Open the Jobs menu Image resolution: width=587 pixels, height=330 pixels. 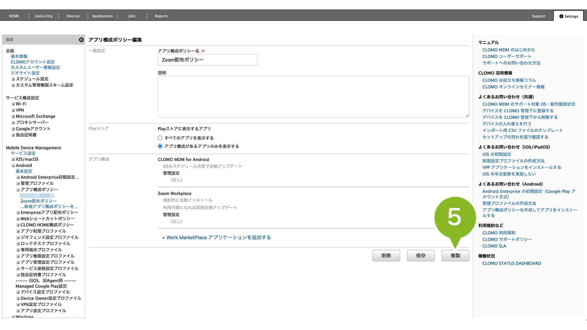(132, 16)
